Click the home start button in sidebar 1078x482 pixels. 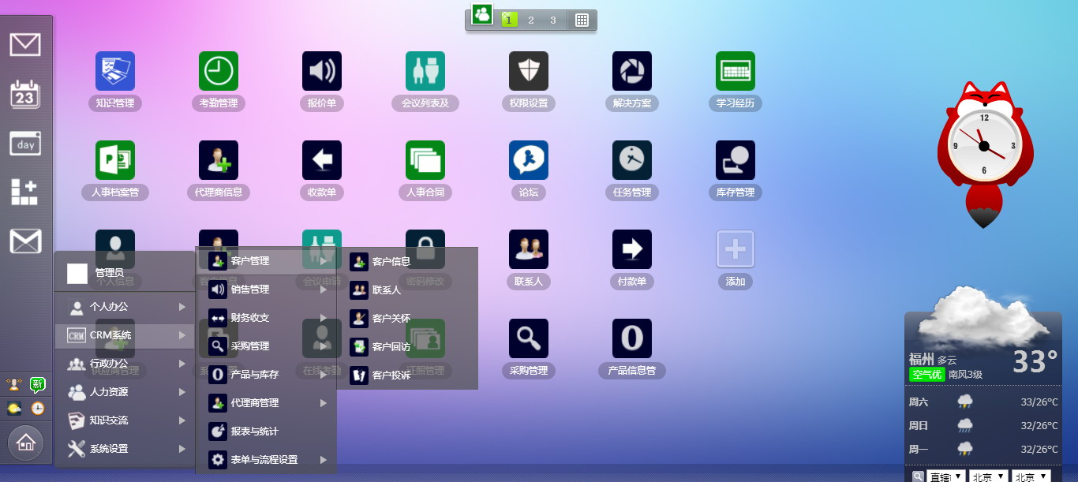point(25,443)
